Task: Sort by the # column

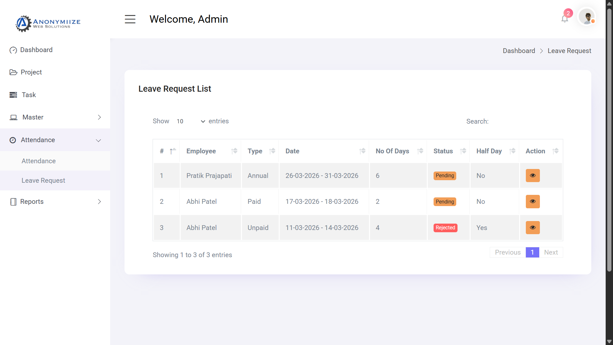Action: 166,151
